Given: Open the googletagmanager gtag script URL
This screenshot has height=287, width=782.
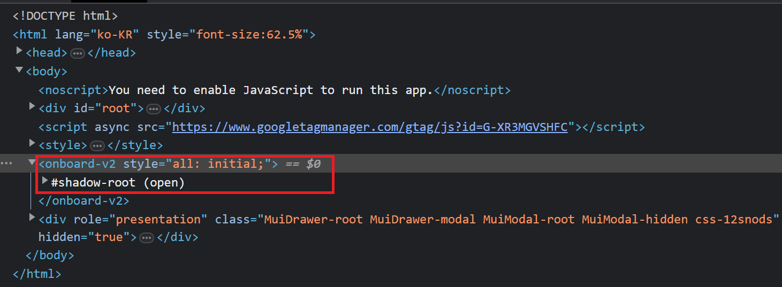Looking at the screenshot, I should (370, 127).
